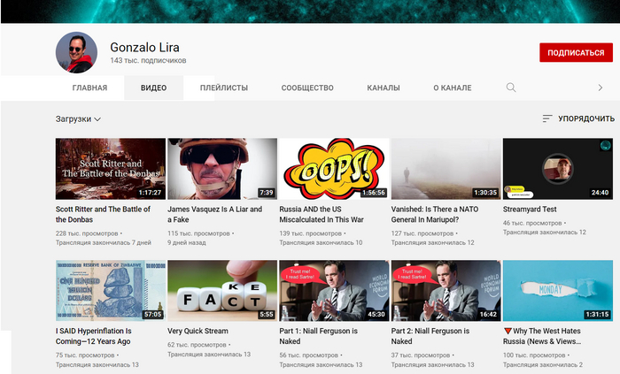Switch to the О КАНАЛЕ tab
The height and width of the screenshot is (374, 620).
pyautogui.click(x=453, y=88)
